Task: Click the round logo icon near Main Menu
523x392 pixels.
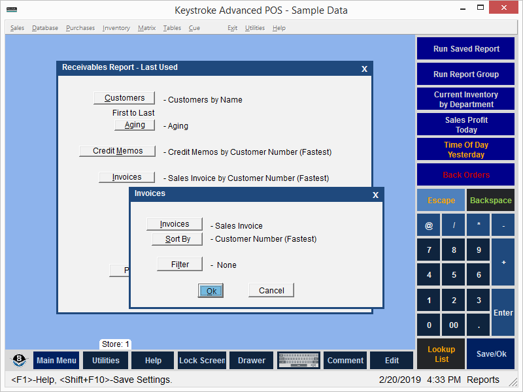Action: pyautogui.click(x=19, y=360)
